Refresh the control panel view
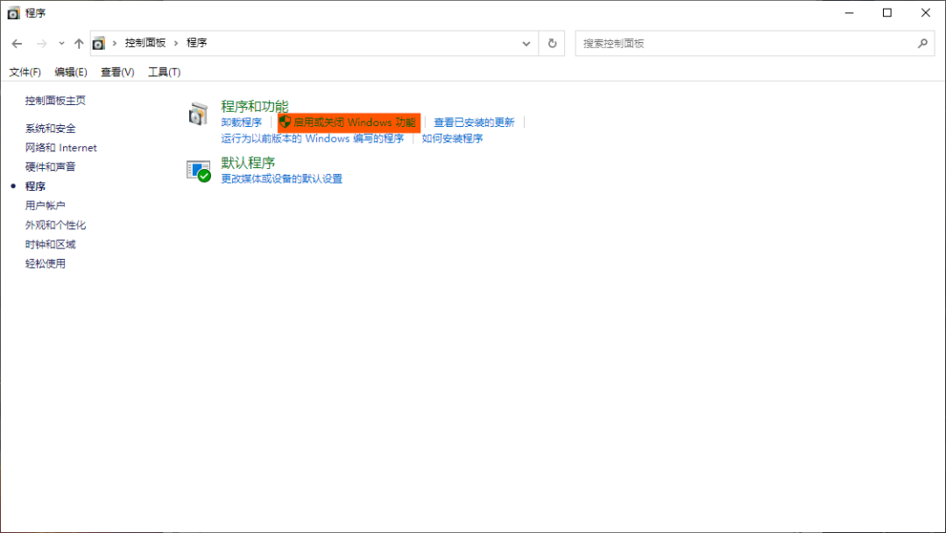The height and width of the screenshot is (533, 946). click(552, 43)
